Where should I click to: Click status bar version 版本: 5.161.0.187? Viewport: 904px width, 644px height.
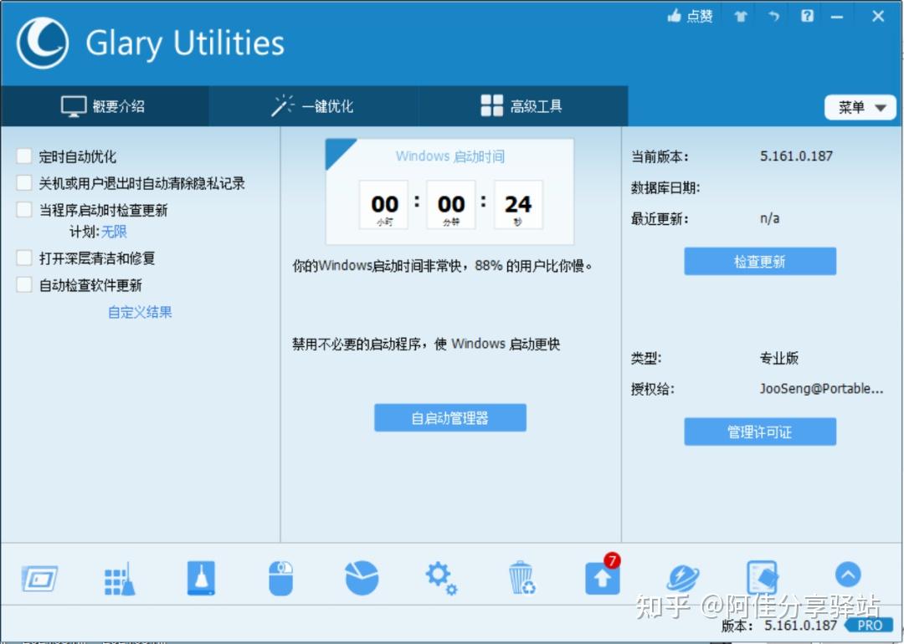tap(779, 626)
